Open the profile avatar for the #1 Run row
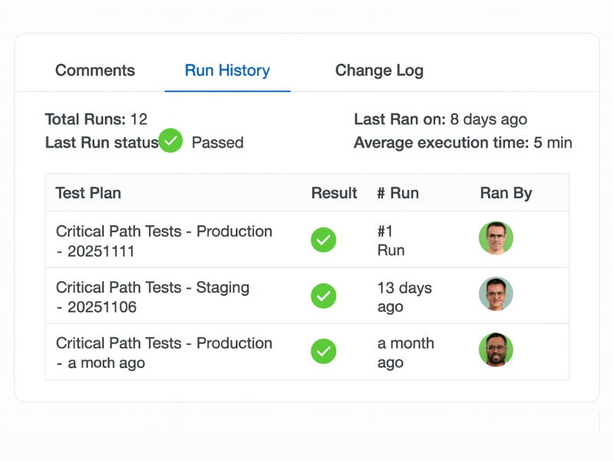This screenshot has width=614, height=461. [x=496, y=239]
